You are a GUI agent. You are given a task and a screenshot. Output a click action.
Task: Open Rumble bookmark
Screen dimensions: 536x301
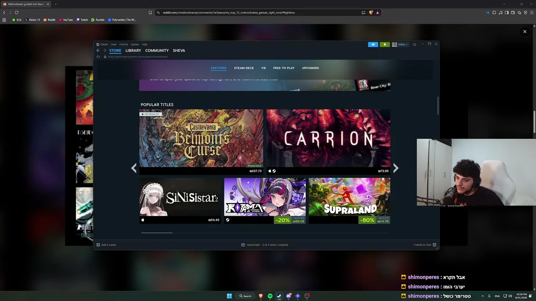(x=98, y=20)
